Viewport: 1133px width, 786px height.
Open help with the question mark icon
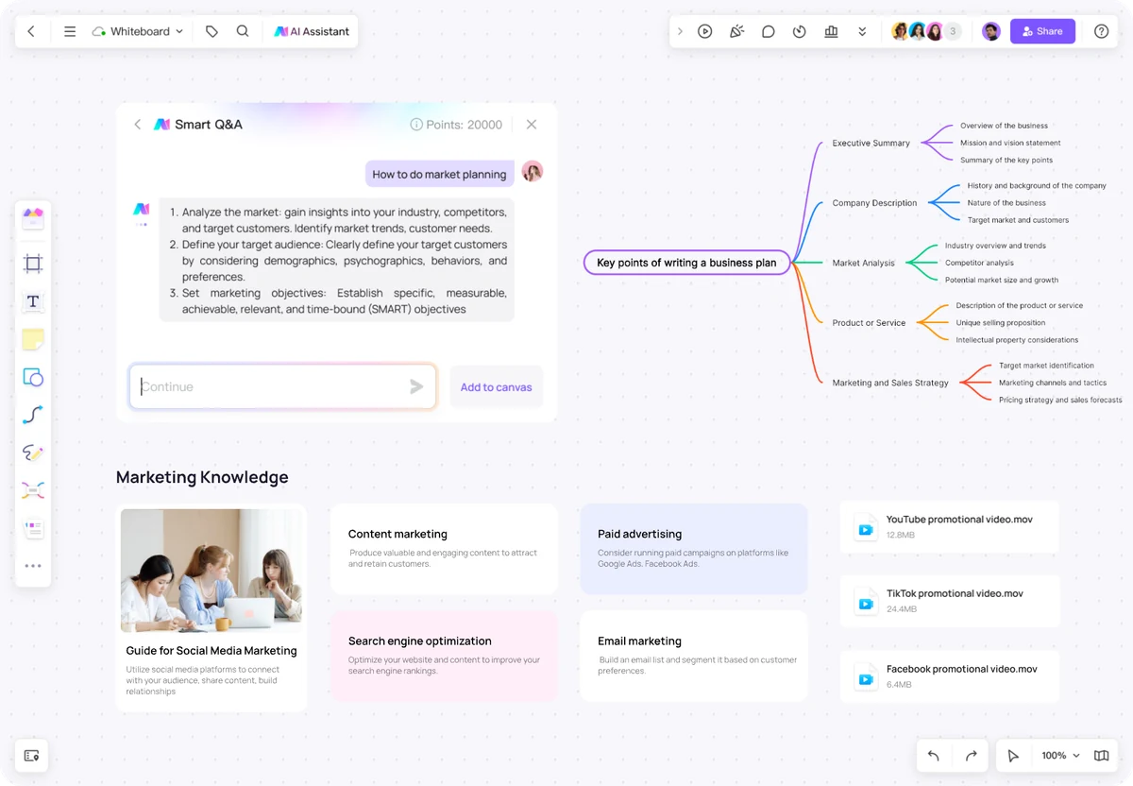tap(1101, 31)
